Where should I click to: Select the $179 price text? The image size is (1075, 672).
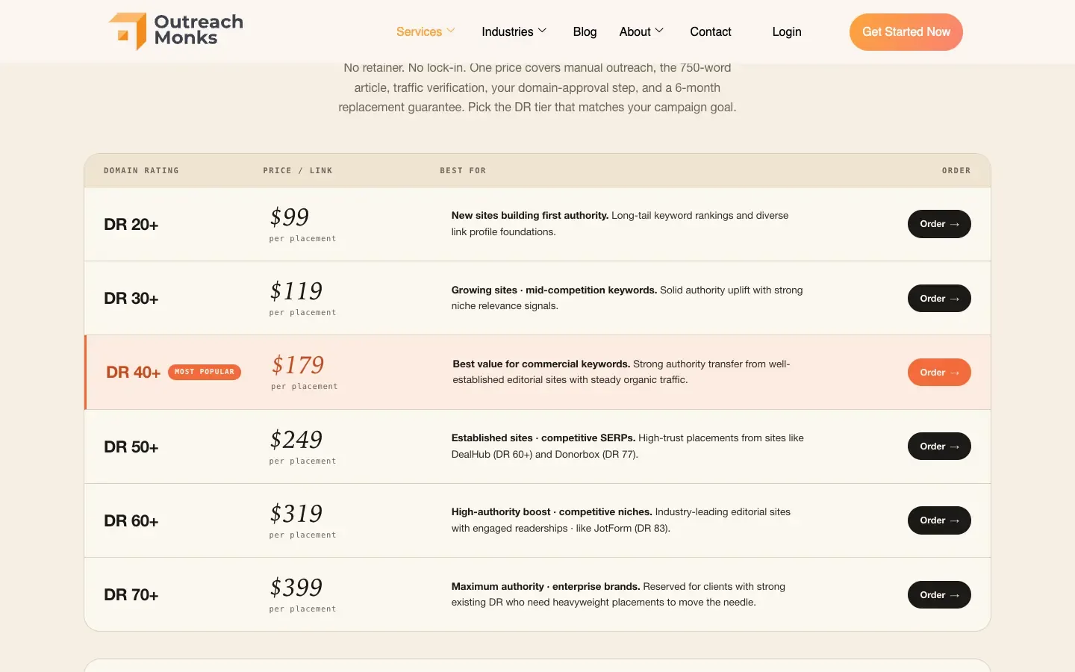298,364
